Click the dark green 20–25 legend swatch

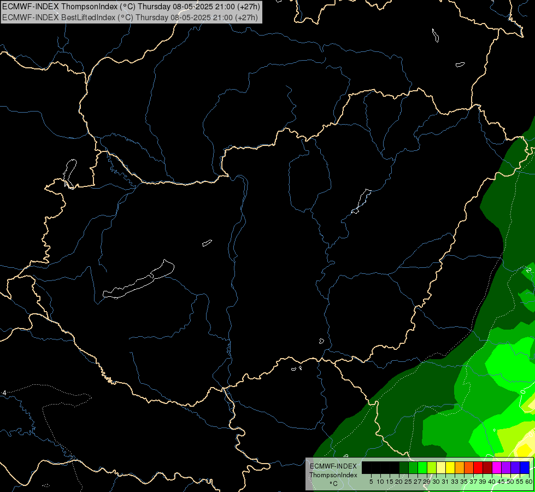coord(404,467)
